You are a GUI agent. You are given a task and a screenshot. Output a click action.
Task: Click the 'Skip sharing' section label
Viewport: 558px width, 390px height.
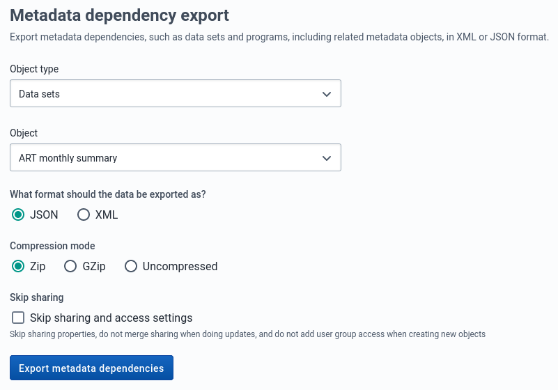coord(37,297)
